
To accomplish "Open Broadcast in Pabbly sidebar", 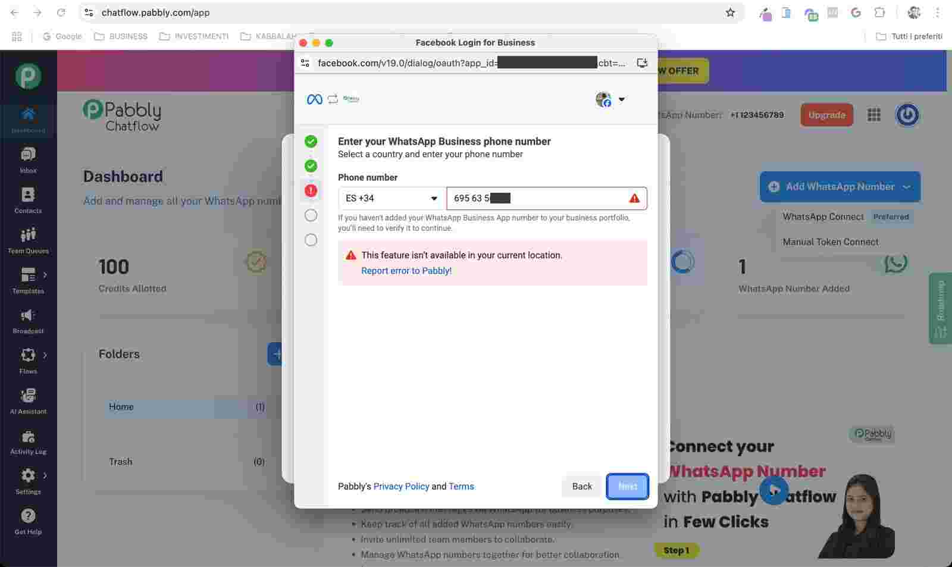I will (x=28, y=321).
